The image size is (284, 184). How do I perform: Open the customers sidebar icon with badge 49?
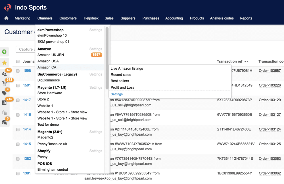[x=5, y=74]
